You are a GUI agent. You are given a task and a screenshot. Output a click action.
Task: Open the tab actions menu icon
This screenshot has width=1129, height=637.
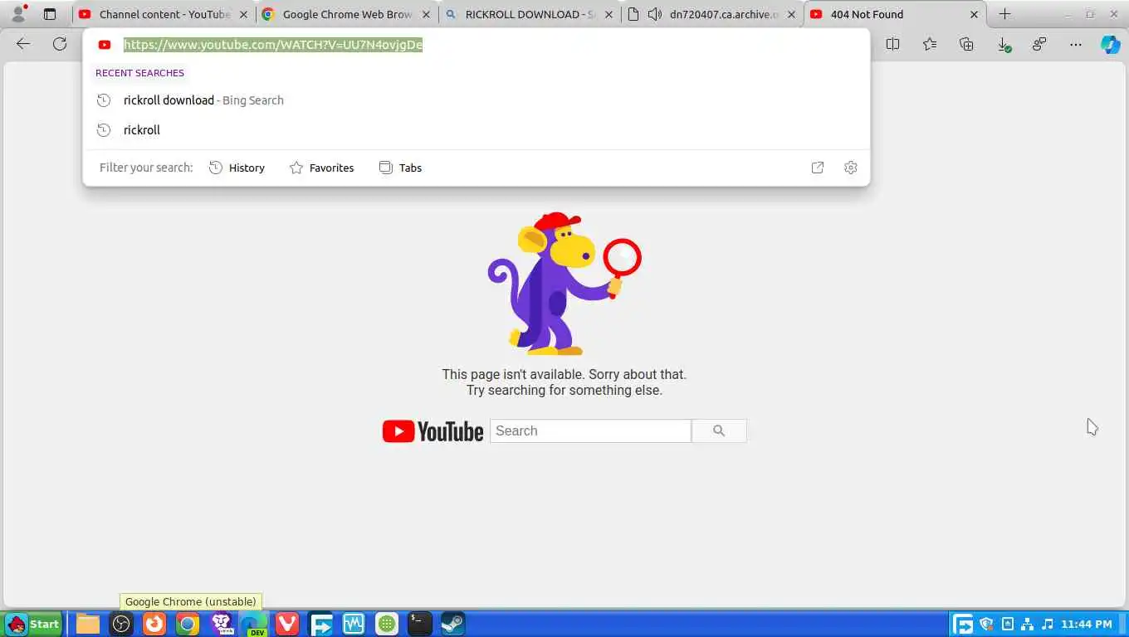pyautogui.click(x=50, y=14)
